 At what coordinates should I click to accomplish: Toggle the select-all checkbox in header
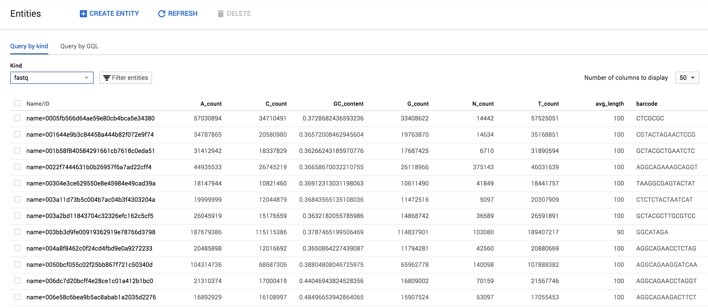(17, 103)
